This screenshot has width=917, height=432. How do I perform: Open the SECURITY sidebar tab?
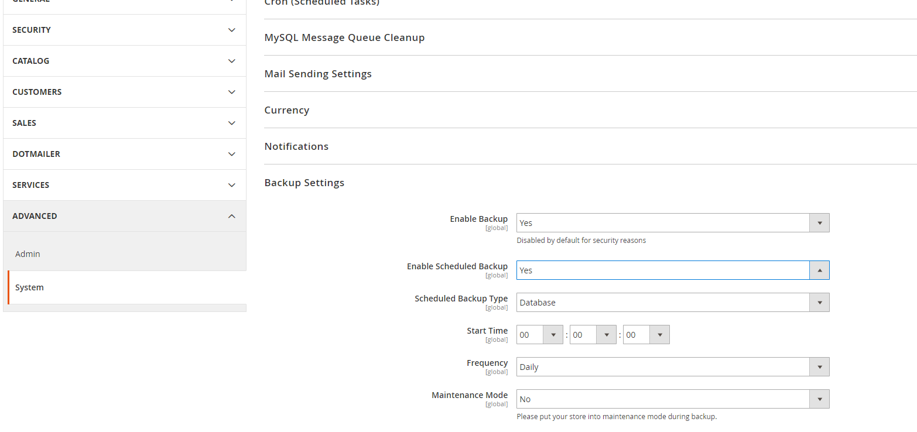125,30
